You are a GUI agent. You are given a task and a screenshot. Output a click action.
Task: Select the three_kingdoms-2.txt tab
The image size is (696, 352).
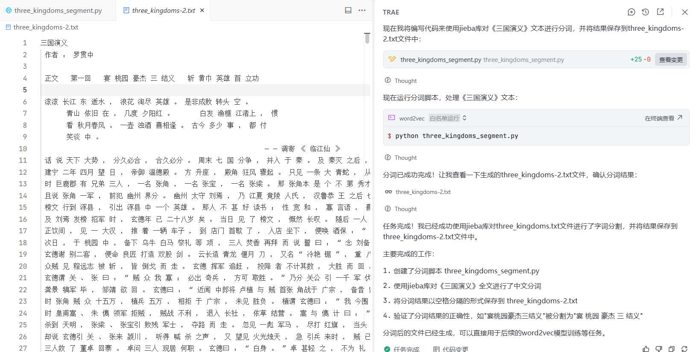tap(163, 10)
